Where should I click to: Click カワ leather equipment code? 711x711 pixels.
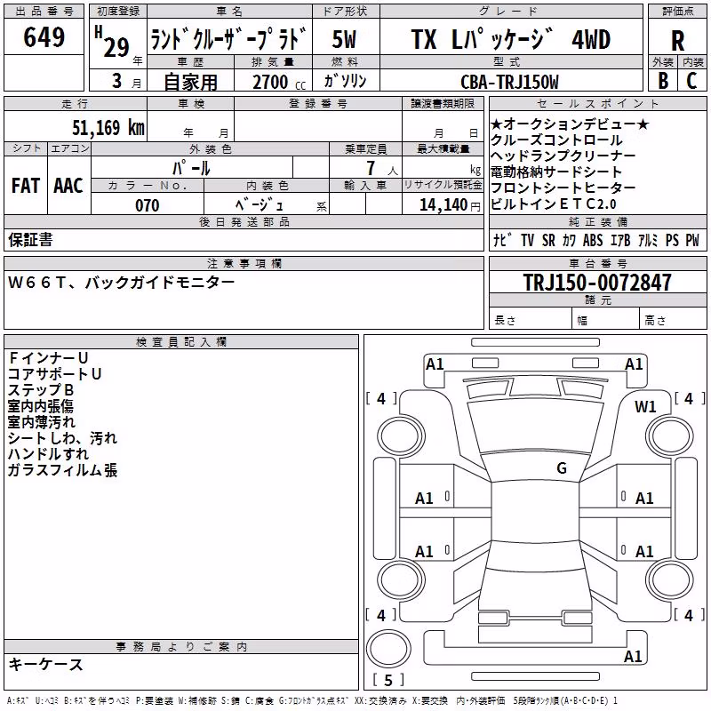pos(569,240)
